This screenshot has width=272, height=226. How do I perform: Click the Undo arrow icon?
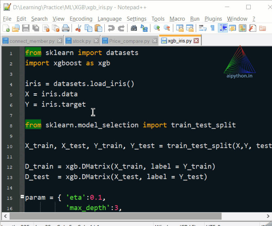pos(111,28)
